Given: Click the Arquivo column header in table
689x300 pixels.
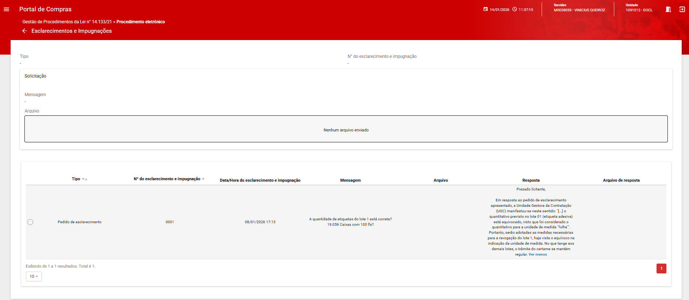Looking at the screenshot, I should (441, 180).
